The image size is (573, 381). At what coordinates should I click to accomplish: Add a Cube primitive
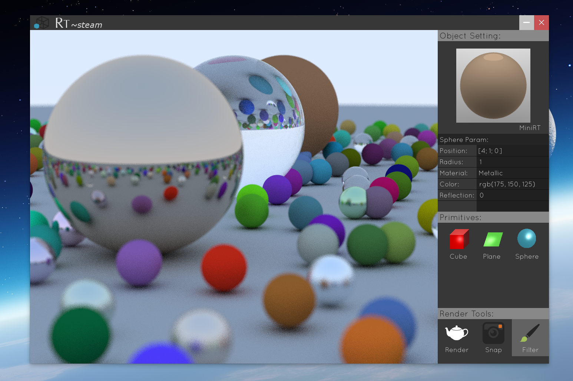(x=458, y=244)
